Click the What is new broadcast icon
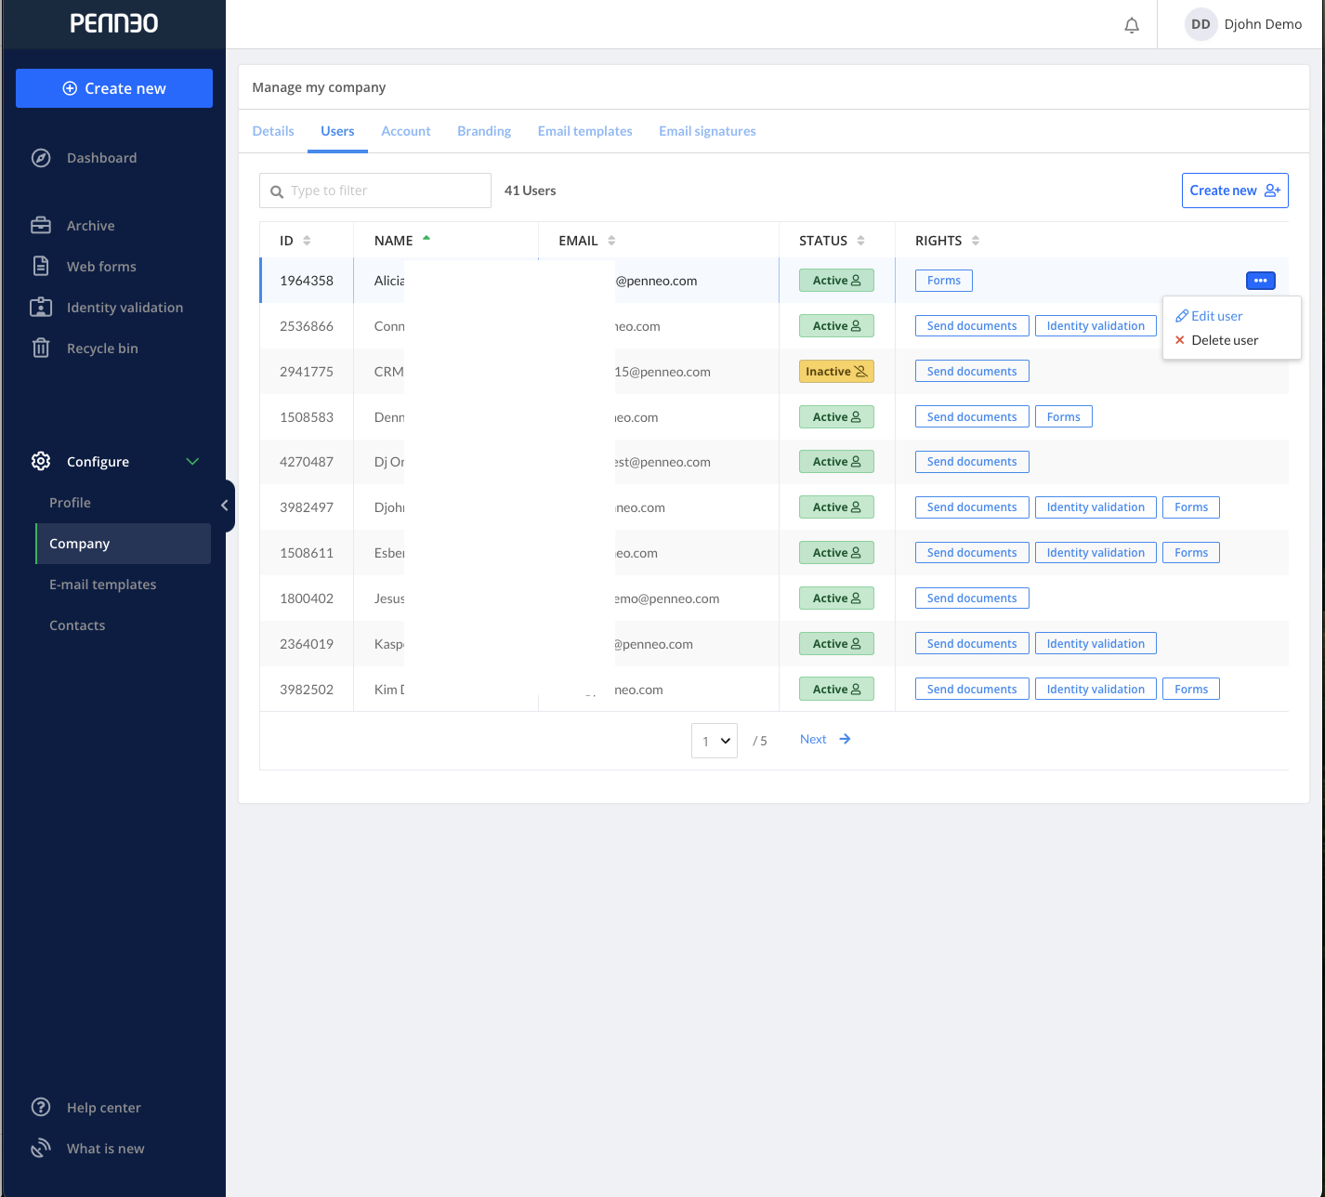Screen dimensions: 1325x1197 coord(41,1149)
